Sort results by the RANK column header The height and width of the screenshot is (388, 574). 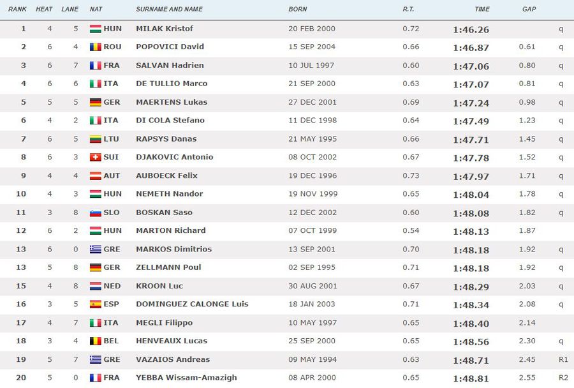click(x=17, y=9)
